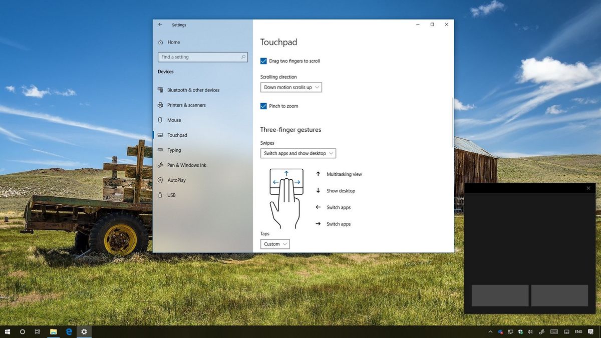Disable Drag two fingers to scroll
This screenshot has width=601, height=338.
click(263, 61)
